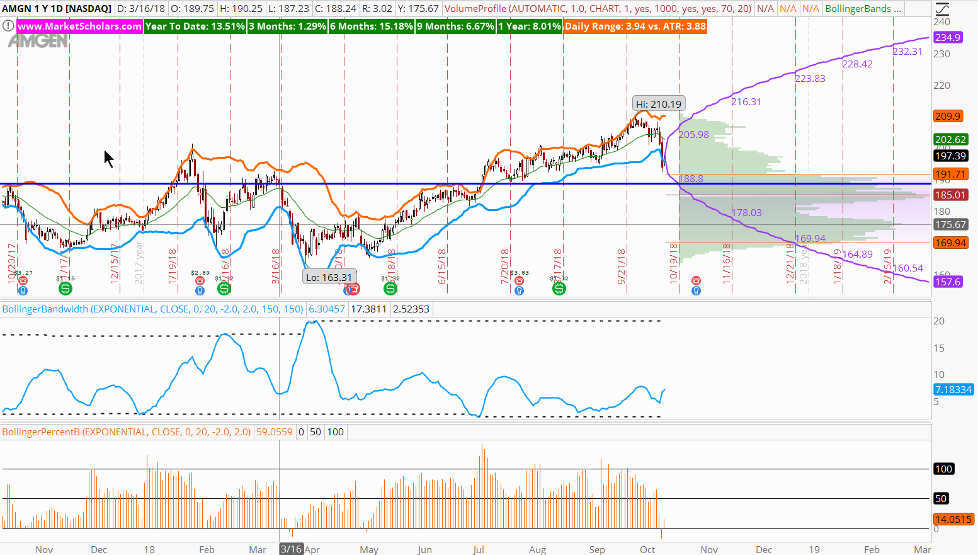The height and width of the screenshot is (555, 978).
Task: Click the green $1.32 dividend icon in February
Action: tap(224, 289)
